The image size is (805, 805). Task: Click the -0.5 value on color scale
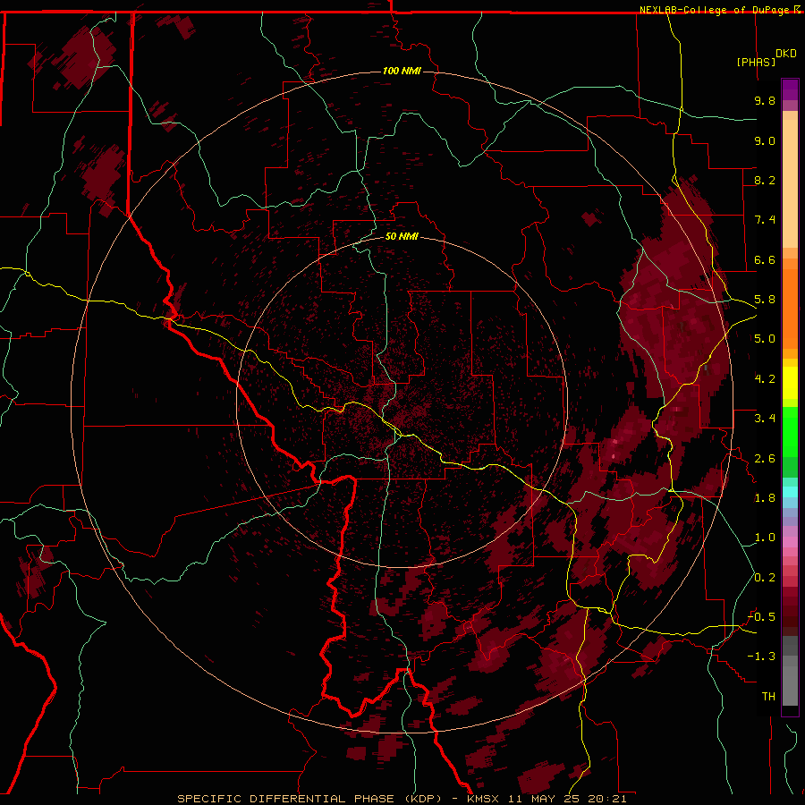[x=761, y=617]
